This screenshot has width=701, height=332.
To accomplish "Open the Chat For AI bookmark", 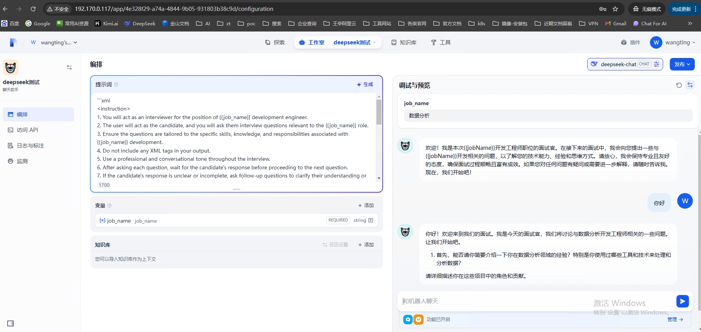I will pyautogui.click(x=650, y=23).
